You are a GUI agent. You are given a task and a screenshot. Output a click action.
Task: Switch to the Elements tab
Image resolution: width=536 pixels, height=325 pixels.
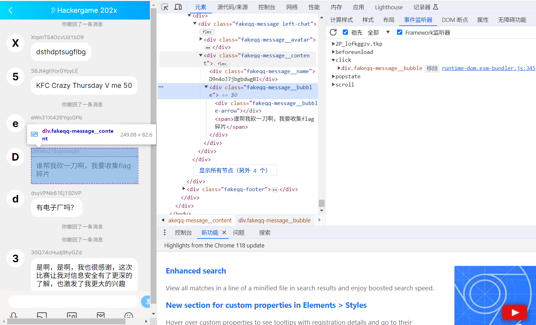pyautogui.click(x=200, y=7)
